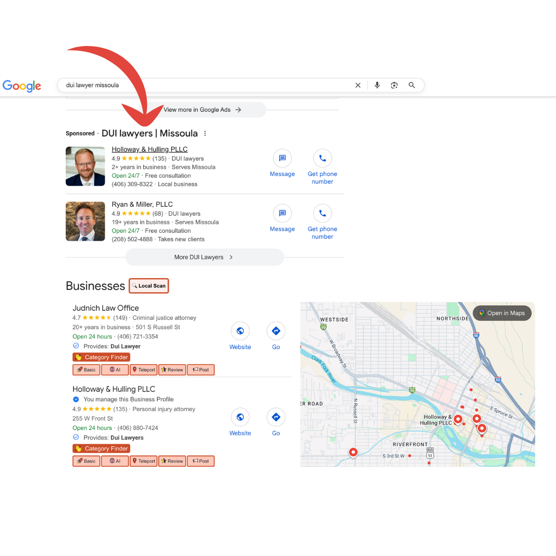Viewport: 556px width, 556px height.
Task: Open View more in Google Ads
Action: (x=202, y=110)
